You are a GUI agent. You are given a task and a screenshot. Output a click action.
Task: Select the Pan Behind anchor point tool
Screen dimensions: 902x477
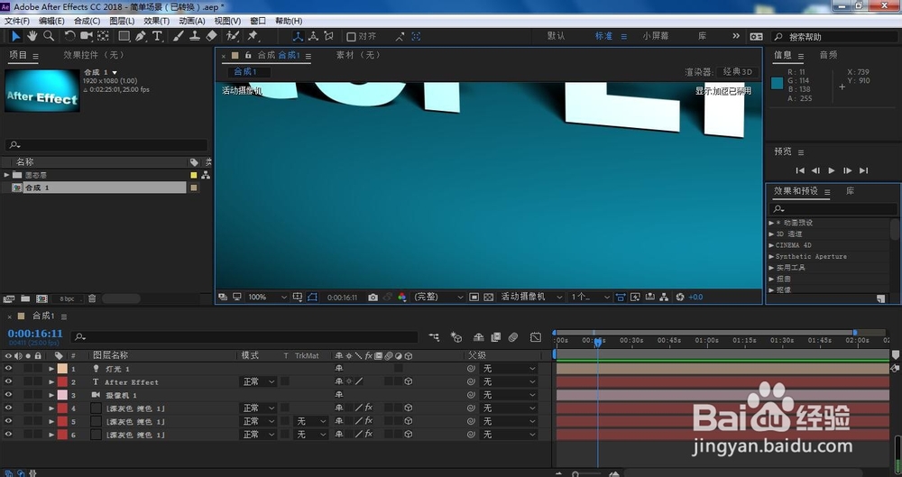(103, 36)
